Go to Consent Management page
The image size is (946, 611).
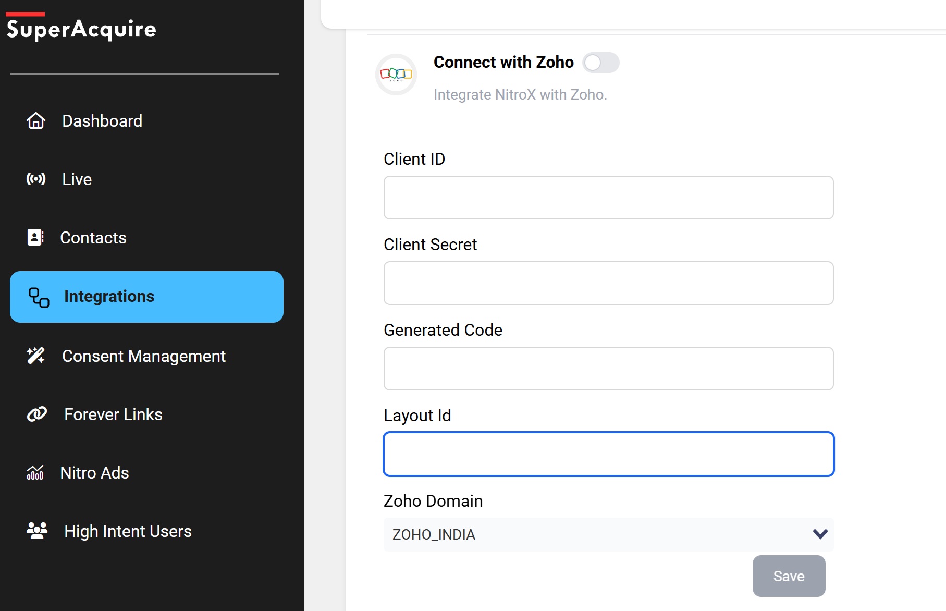coord(144,356)
